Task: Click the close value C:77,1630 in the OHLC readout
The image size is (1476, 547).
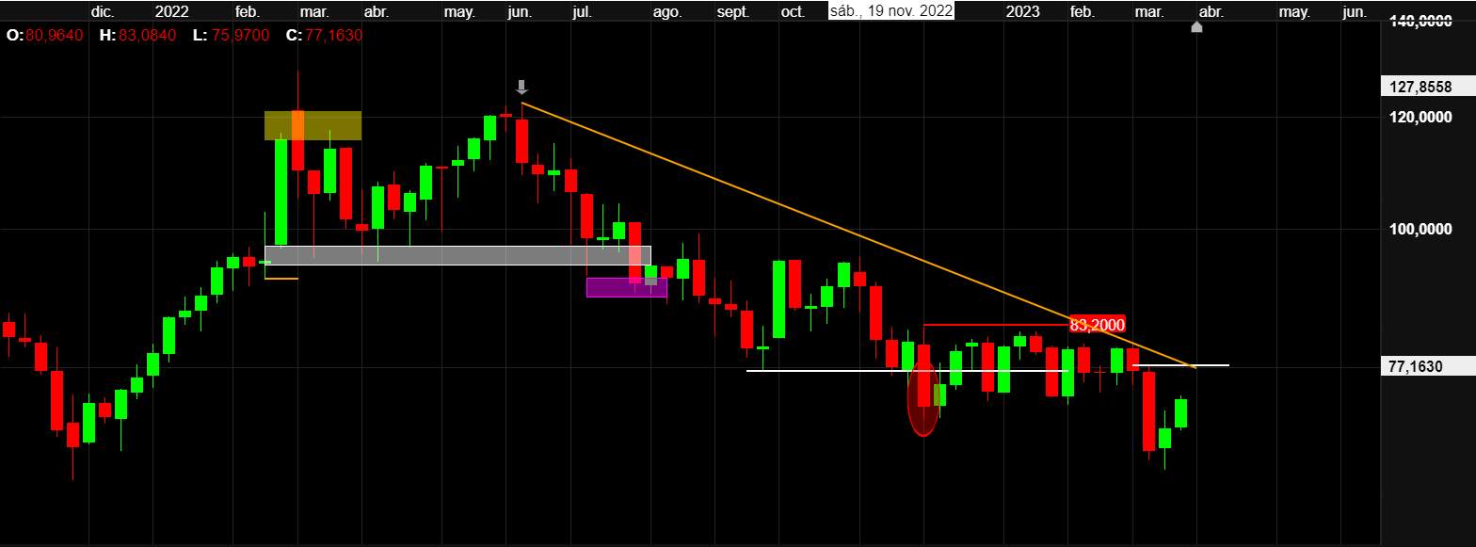Action: pyautogui.click(x=324, y=35)
